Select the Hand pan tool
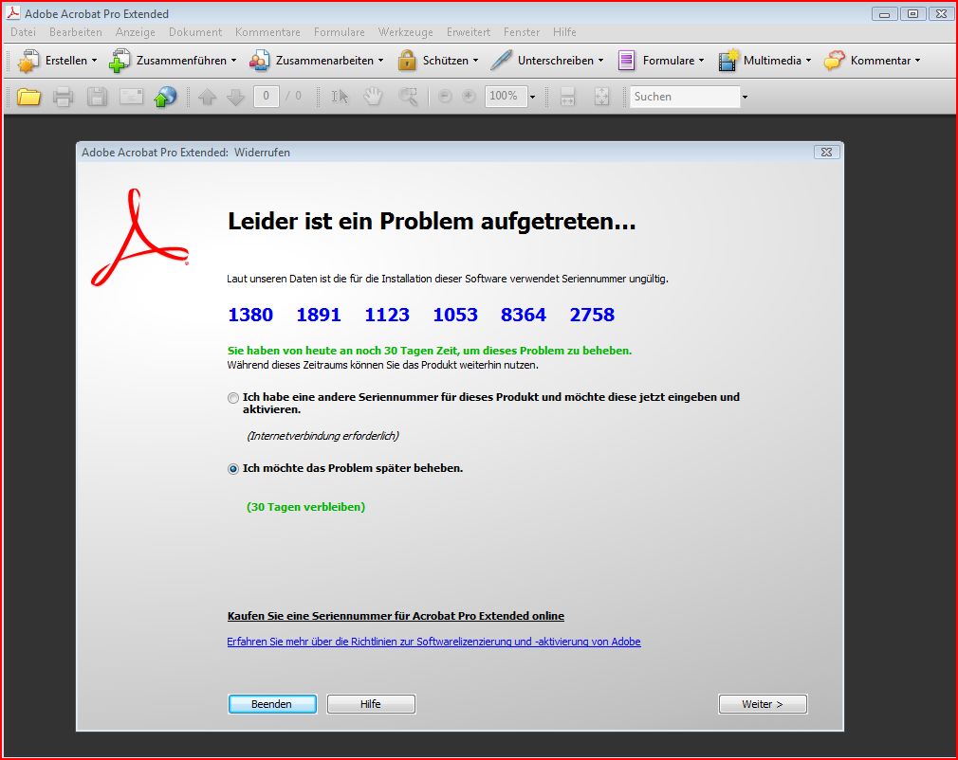The image size is (958, 760). coord(374,97)
